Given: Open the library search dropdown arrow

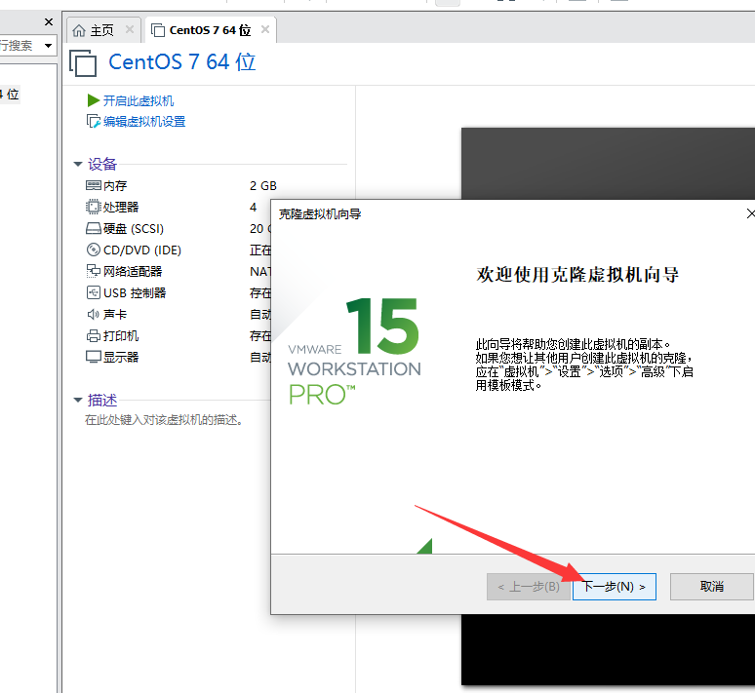Looking at the screenshot, I should (x=48, y=46).
